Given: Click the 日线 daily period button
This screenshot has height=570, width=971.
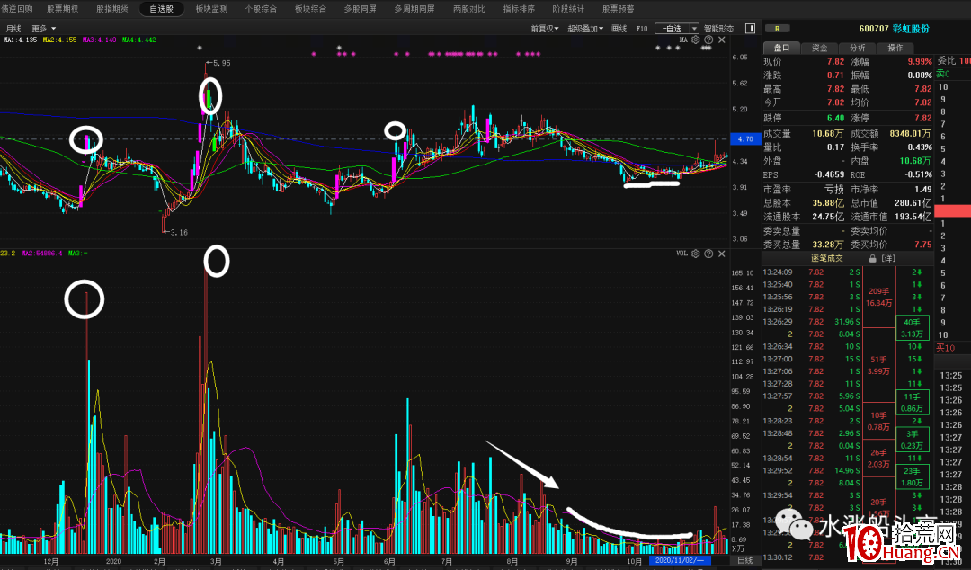Looking at the screenshot, I should [744, 560].
